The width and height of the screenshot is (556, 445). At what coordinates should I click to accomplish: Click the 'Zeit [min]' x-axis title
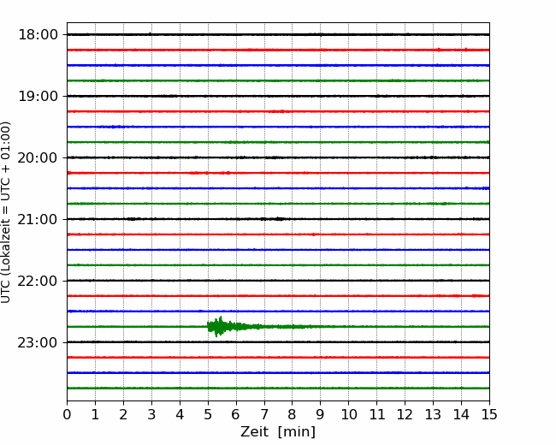coord(278,432)
